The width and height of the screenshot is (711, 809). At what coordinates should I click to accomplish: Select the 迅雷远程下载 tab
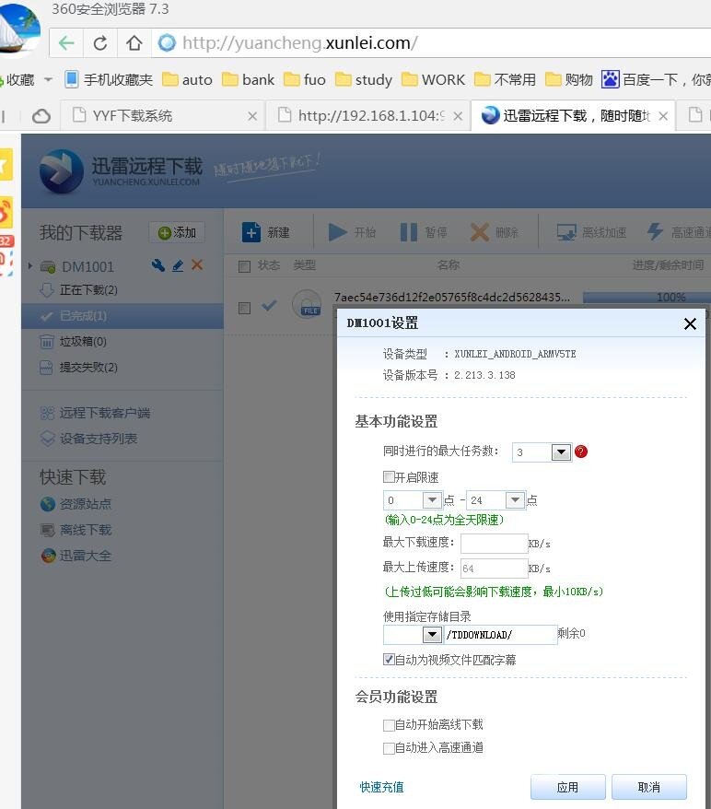(x=574, y=115)
